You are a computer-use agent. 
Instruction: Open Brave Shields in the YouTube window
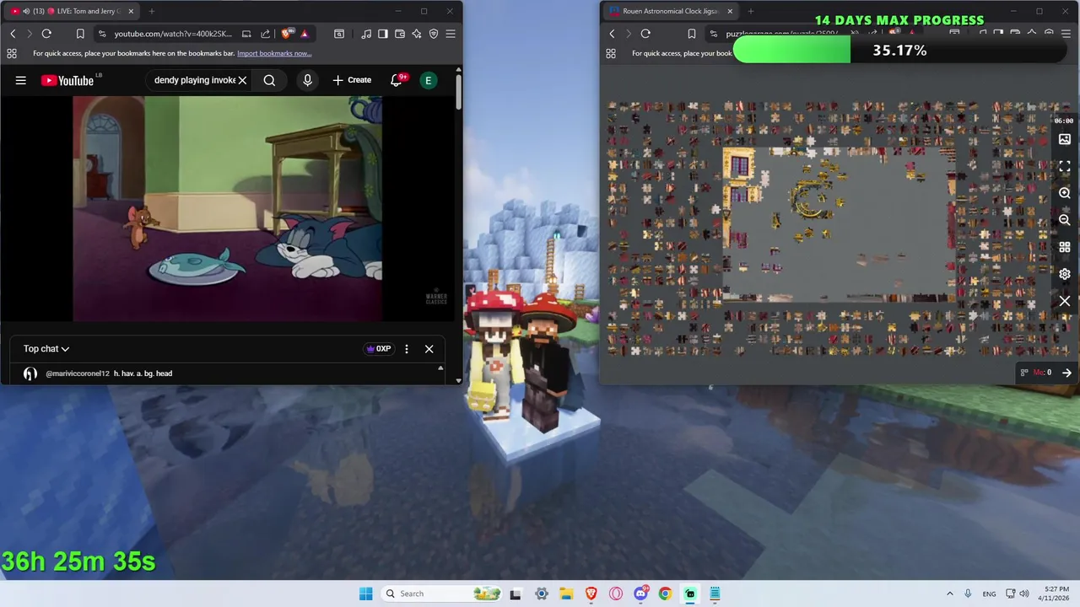287,34
